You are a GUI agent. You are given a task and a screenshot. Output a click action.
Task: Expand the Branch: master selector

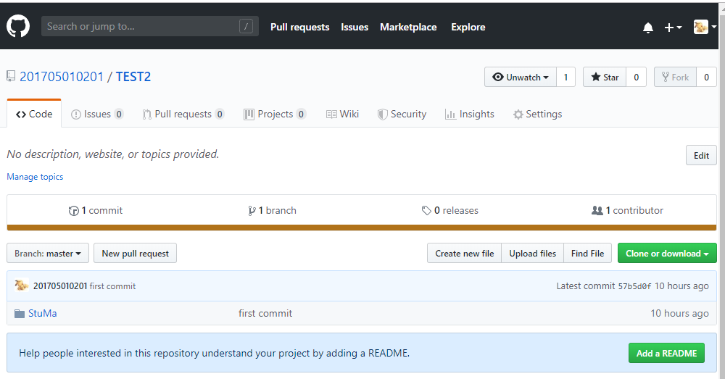pyautogui.click(x=48, y=254)
